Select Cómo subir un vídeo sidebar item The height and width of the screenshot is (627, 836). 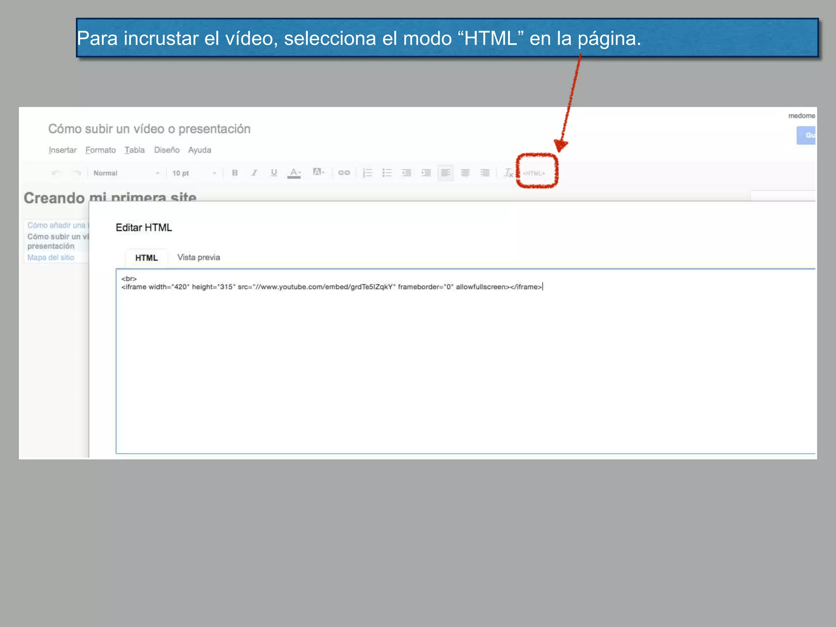(x=58, y=241)
